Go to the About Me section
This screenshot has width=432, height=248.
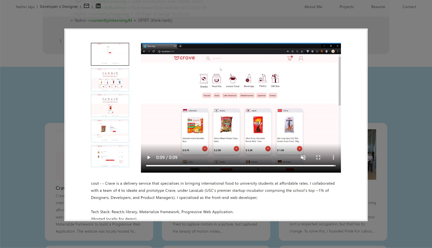(x=313, y=7)
